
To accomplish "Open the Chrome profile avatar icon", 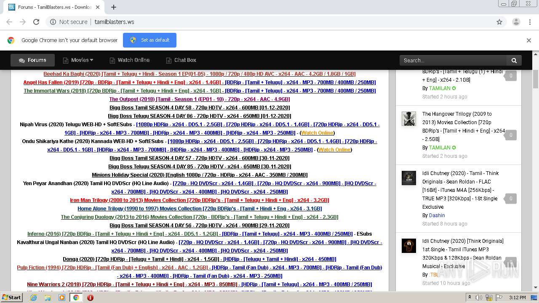I will pos(516,22).
